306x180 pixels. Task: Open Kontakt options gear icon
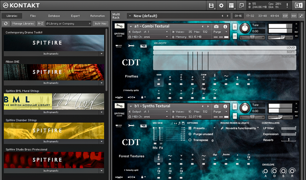(x=221, y=5)
